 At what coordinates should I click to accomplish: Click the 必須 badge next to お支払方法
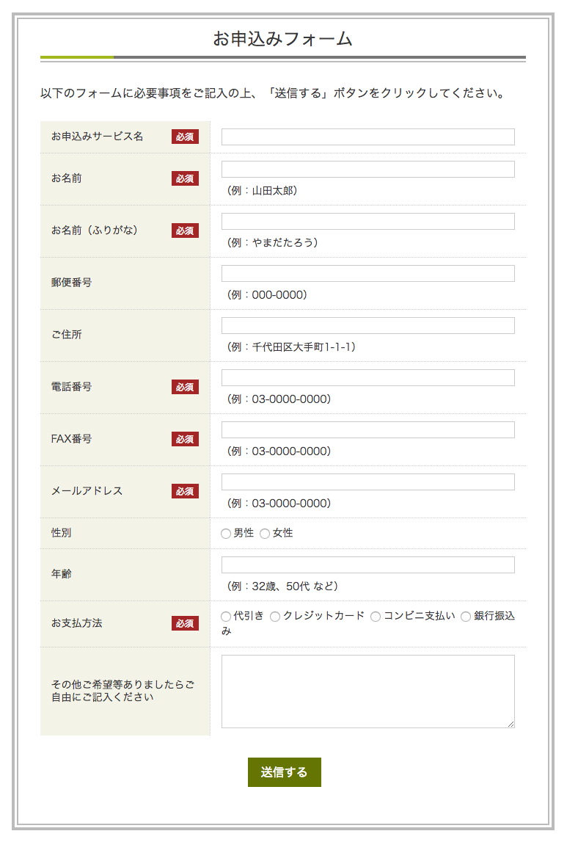tap(185, 623)
